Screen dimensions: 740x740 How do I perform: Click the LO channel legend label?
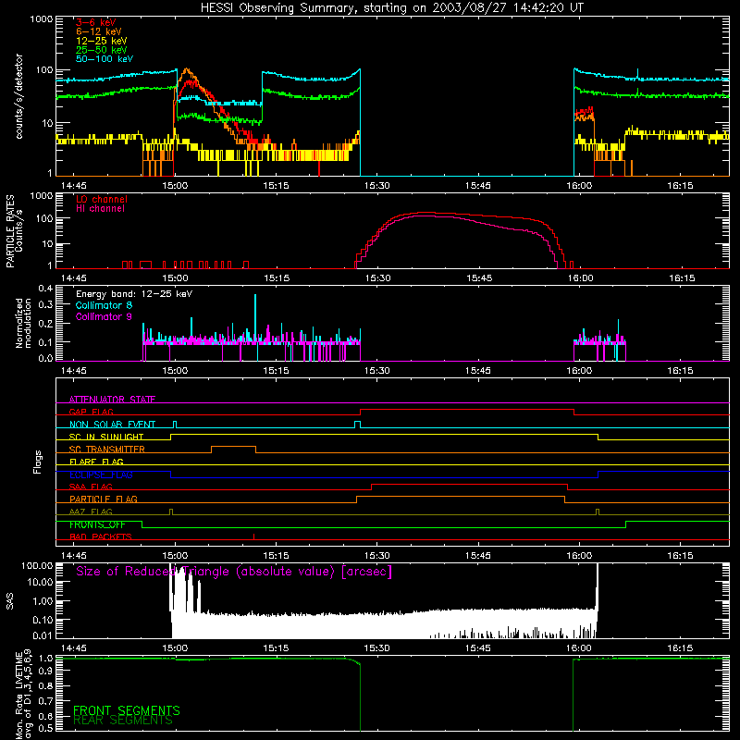(102, 199)
